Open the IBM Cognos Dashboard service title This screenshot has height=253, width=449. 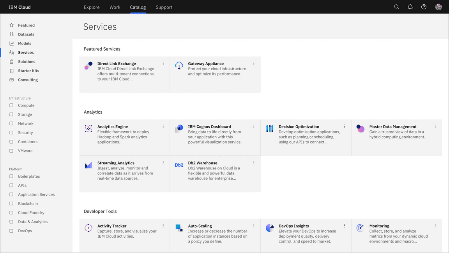[209, 126]
